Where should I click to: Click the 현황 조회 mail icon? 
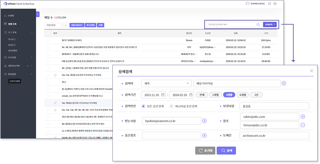[x=5, y=24]
